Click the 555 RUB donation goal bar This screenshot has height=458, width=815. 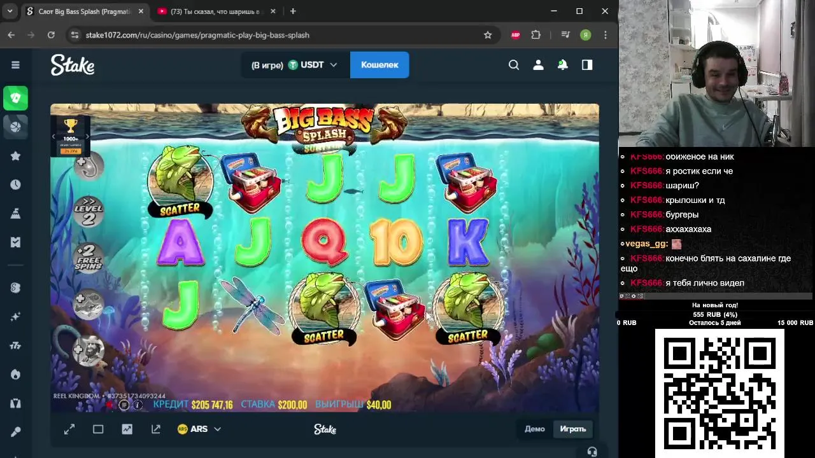(x=715, y=314)
